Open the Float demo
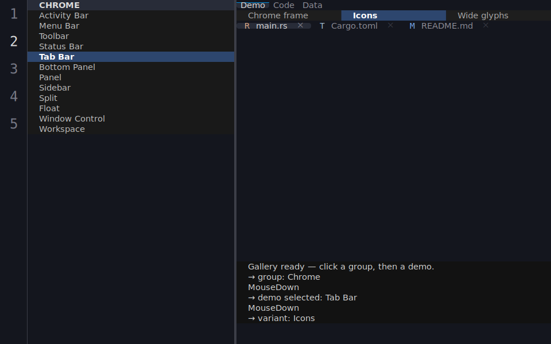Viewport: 551px width, 344px height. tap(131, 108)
